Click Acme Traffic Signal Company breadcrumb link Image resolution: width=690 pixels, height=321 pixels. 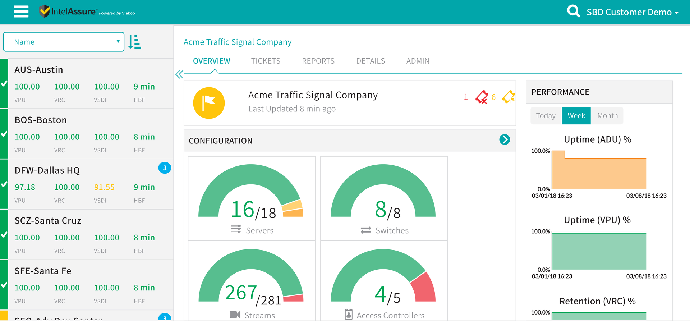click(238, 42)
